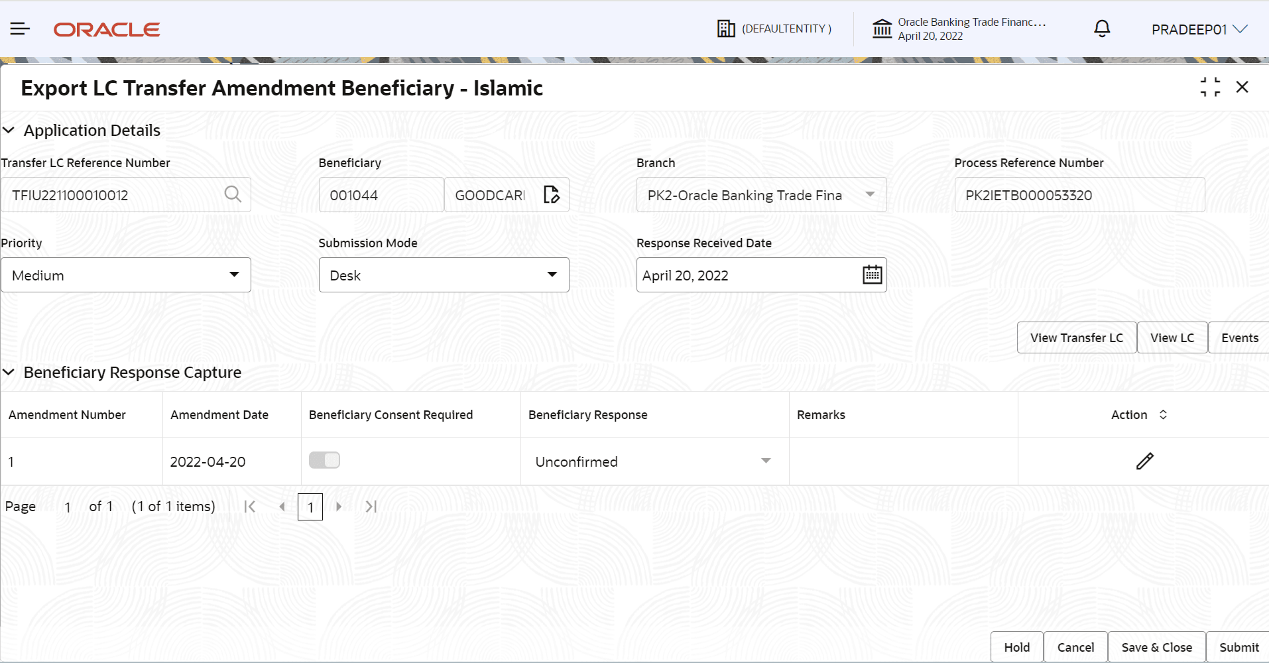This screenshot has width=1269, height=663.
Task: Open the notifications bell
Action: (1101, 28)
